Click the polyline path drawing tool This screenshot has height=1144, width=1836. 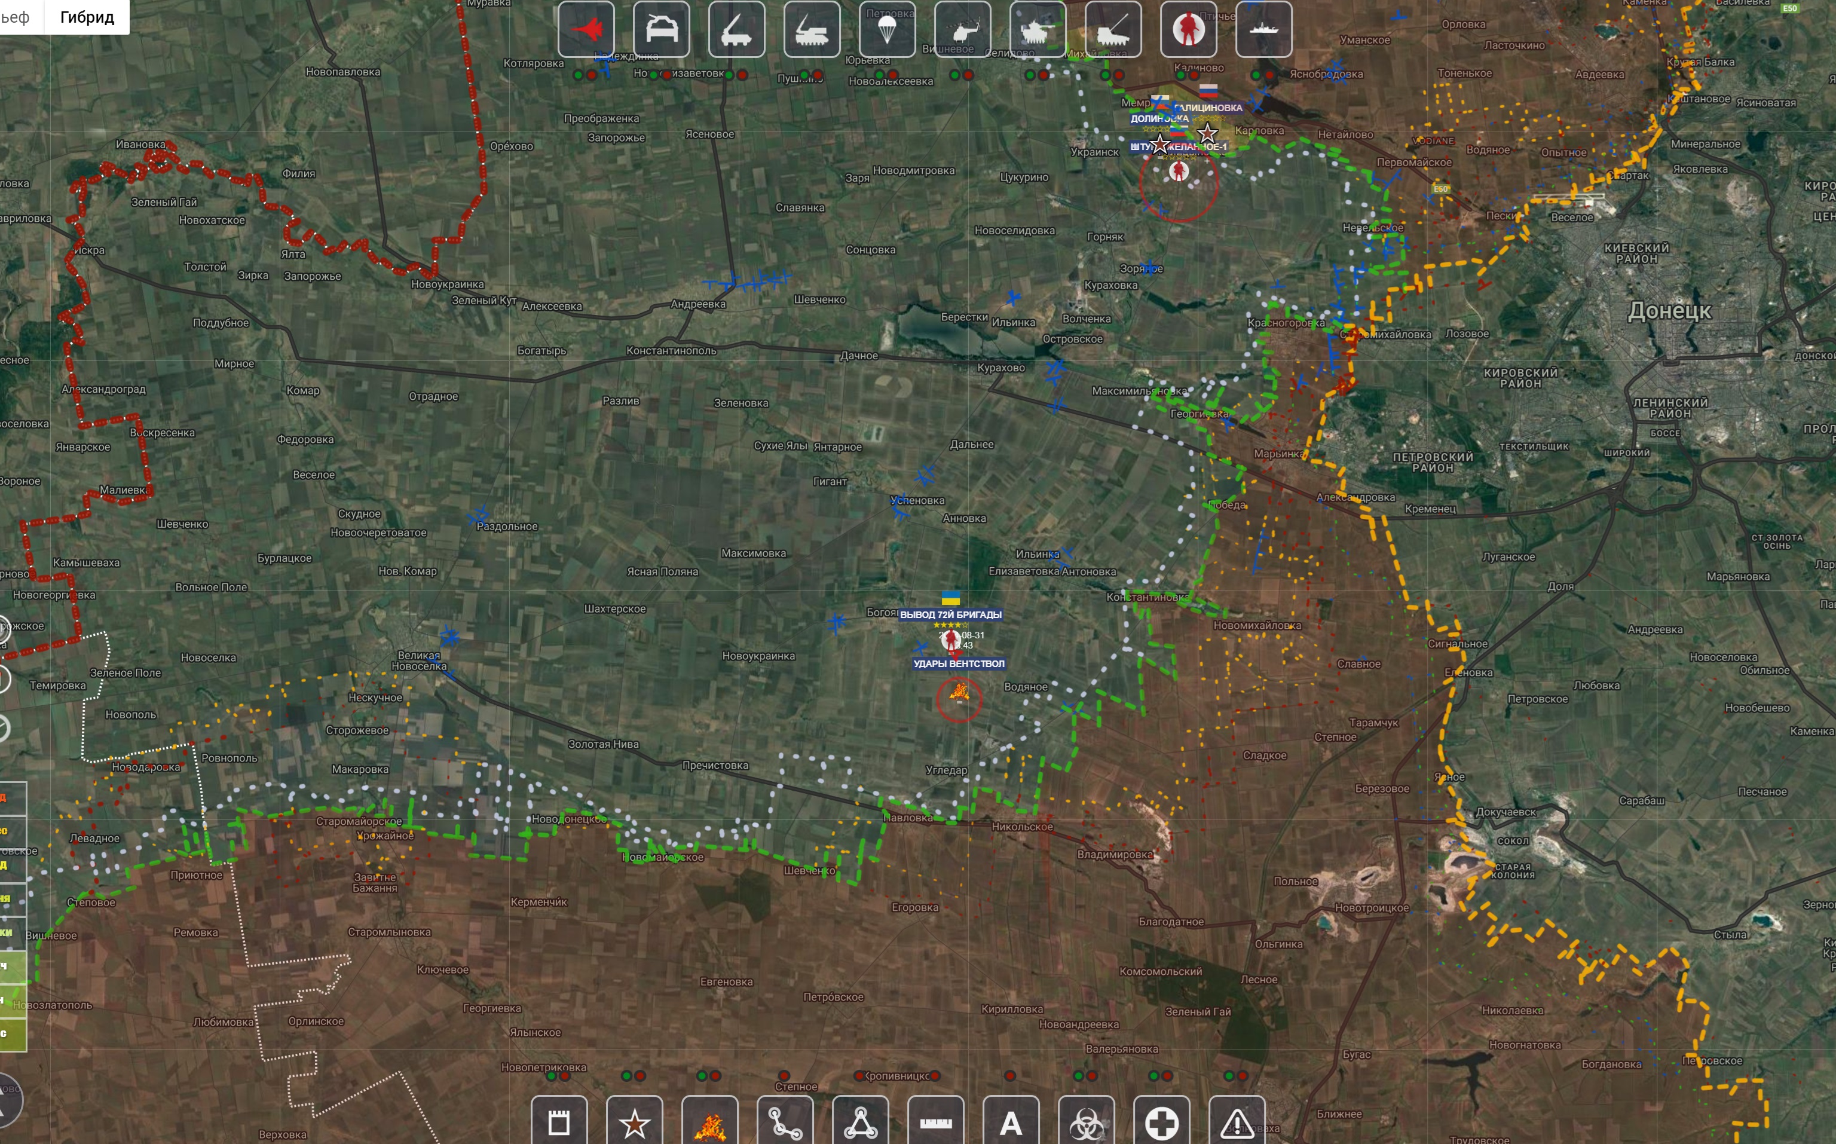pyautogui.click(x=785, y=1123)
